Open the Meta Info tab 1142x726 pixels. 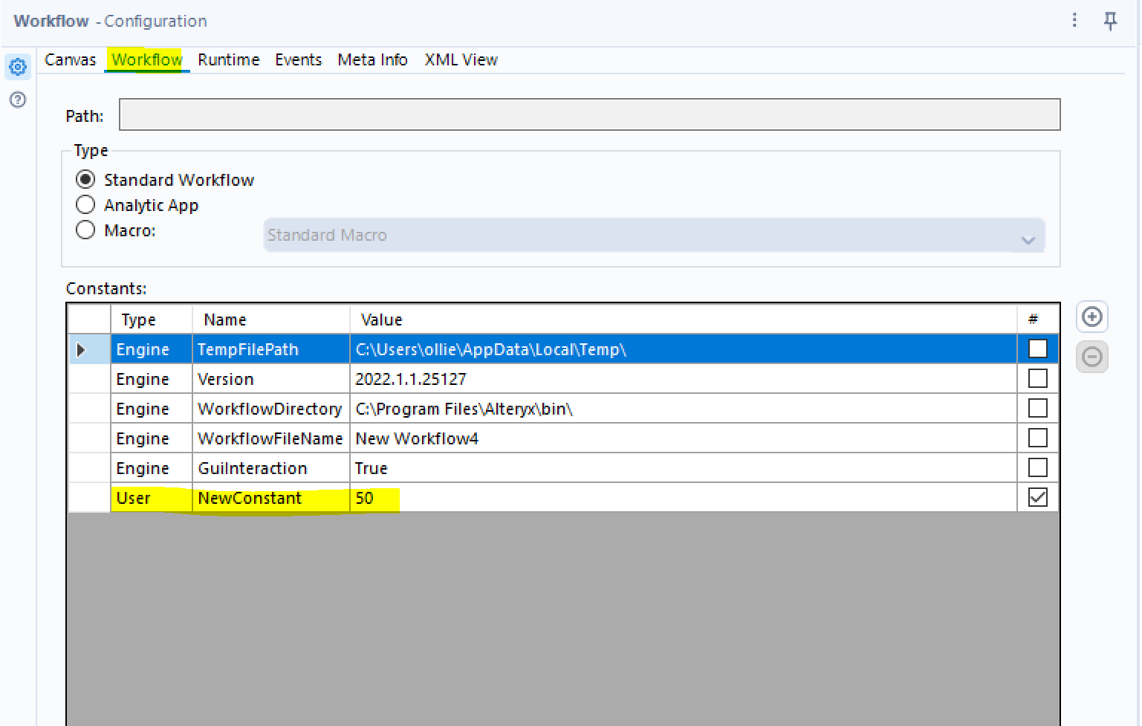[372, 59]
